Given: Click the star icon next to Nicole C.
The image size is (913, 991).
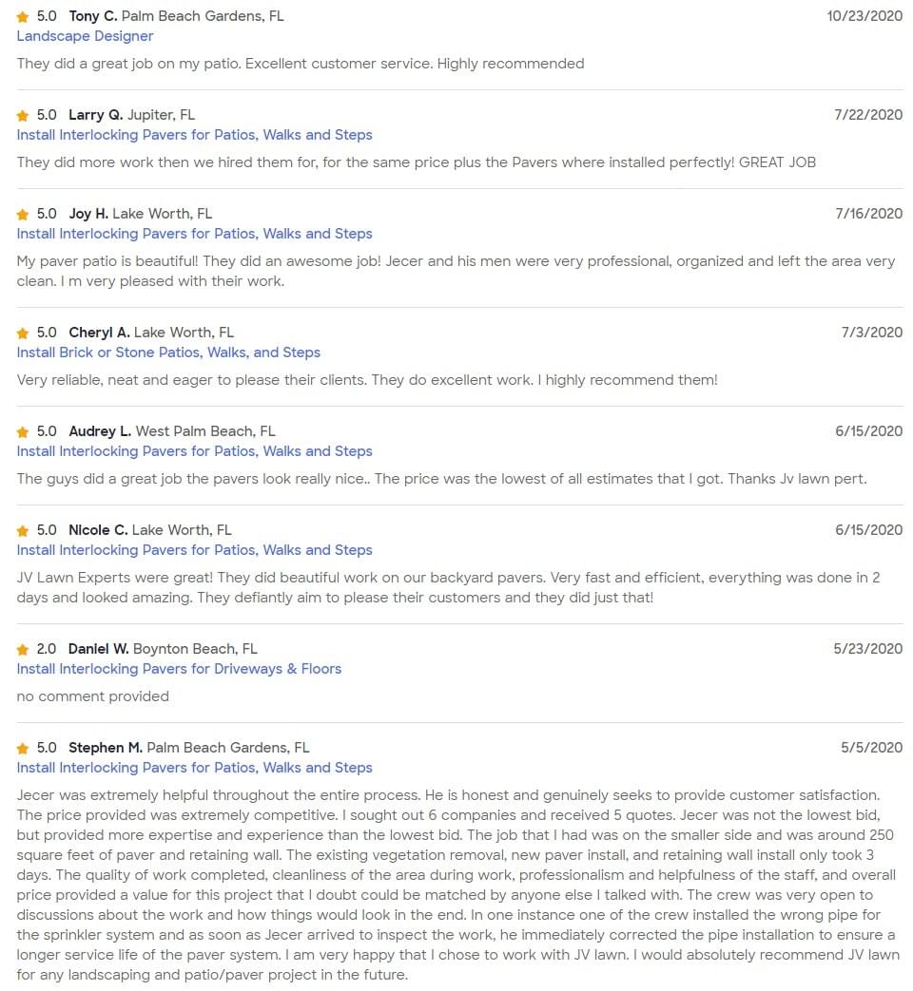Looking at the screenshot, I should point(23,531).
